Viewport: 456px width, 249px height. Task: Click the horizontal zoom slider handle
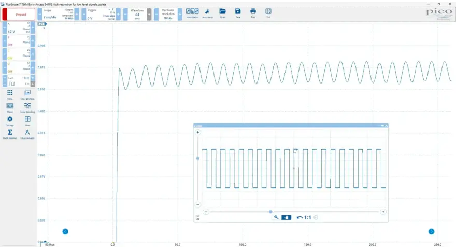click(x=270, y=212)
